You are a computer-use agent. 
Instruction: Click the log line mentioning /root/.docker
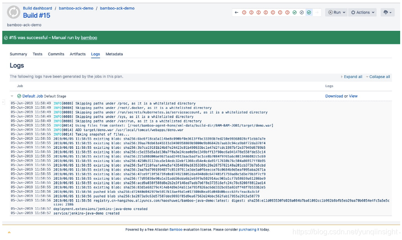coord(111,108)
